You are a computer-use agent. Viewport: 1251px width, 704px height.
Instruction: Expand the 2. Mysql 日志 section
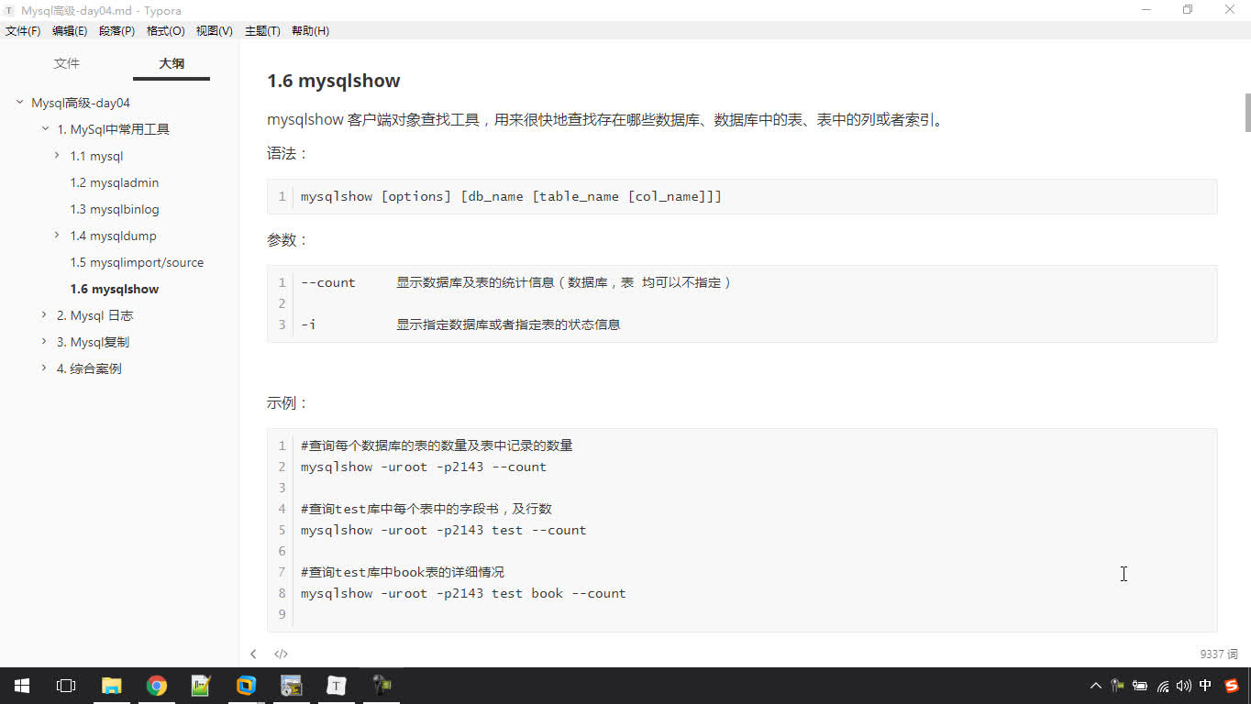[x=45, y=315]
